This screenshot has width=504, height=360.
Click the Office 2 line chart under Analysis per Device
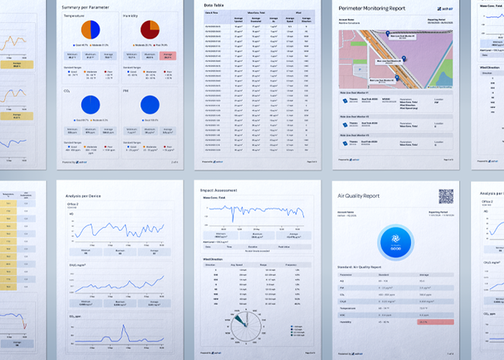[120, 230]
